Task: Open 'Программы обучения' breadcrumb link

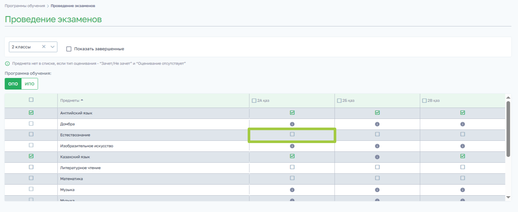Action: [25, 6]
